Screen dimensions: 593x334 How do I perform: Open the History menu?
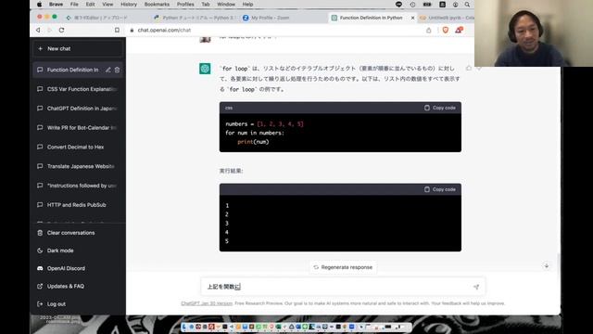129,5
